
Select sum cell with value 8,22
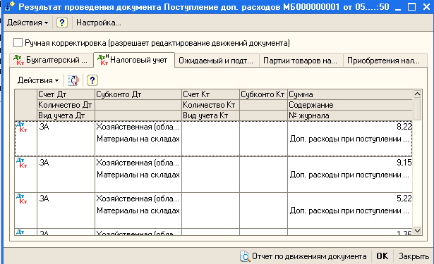point(350,127)
